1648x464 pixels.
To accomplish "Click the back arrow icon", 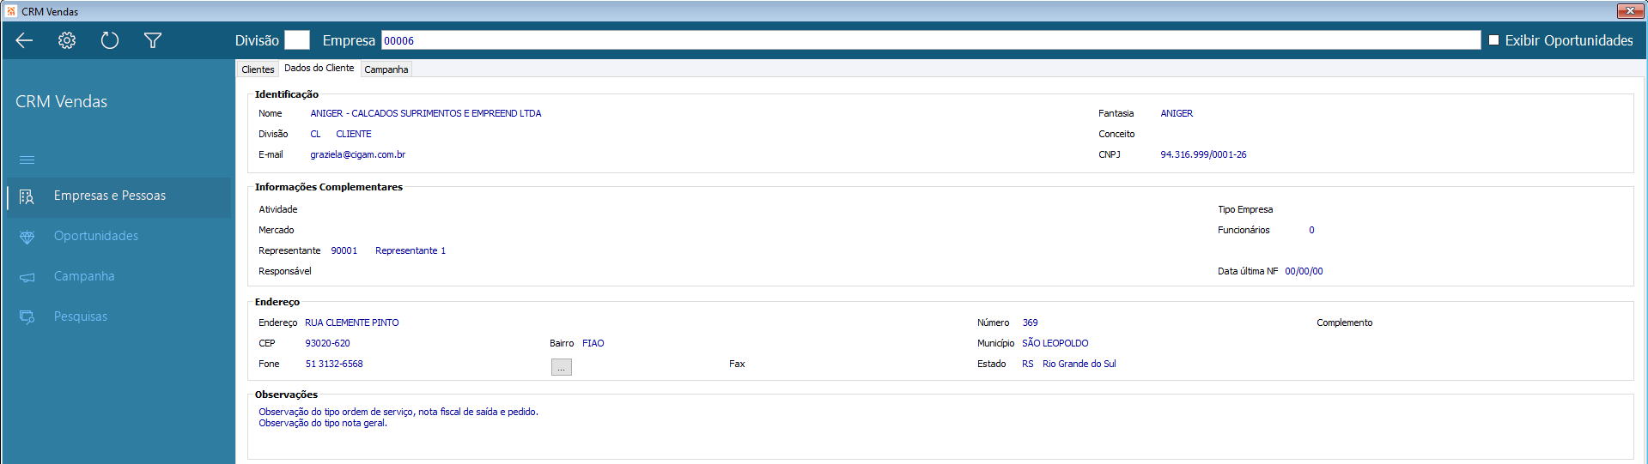I will click(x=24, y=40).
